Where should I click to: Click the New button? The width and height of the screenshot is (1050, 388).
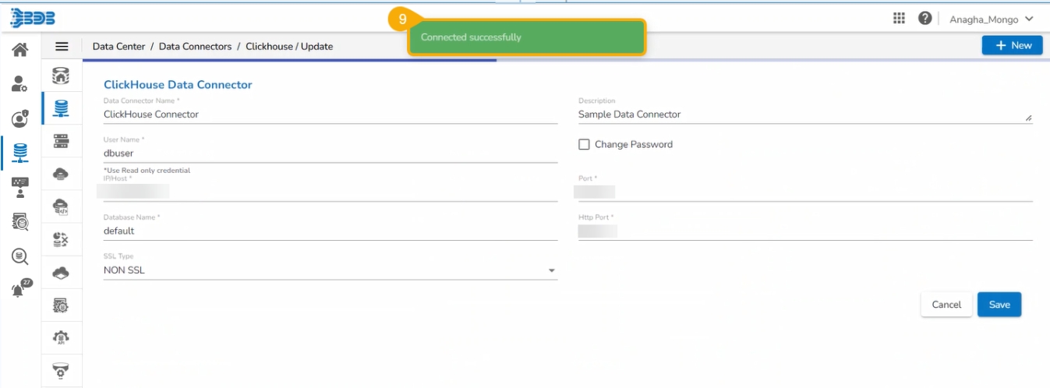pos(1013,46)
